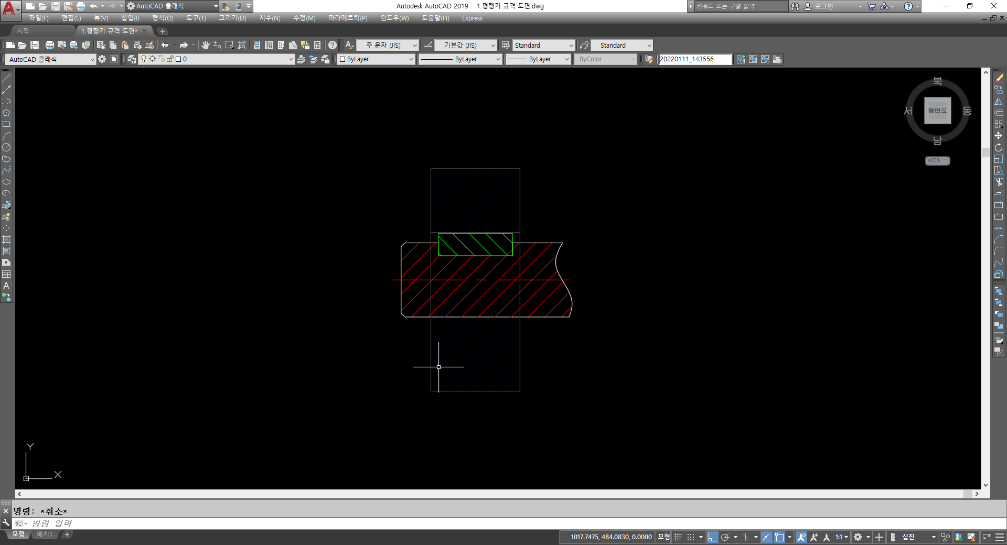Viewport: 1007px width, 545px height.
Task: Click the WCS button under ViewCube
Action: 937,161
